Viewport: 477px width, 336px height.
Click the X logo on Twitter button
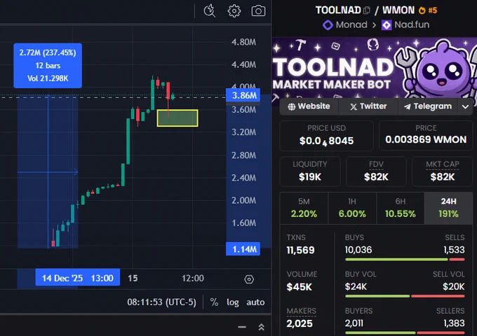[353, 106]
